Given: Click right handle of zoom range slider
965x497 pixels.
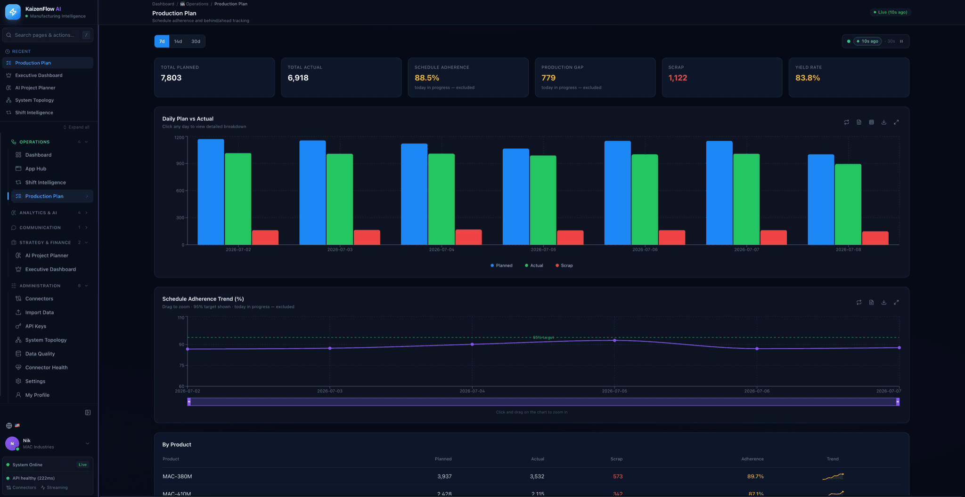Looking at the screenshot, I should coord(898,402).
